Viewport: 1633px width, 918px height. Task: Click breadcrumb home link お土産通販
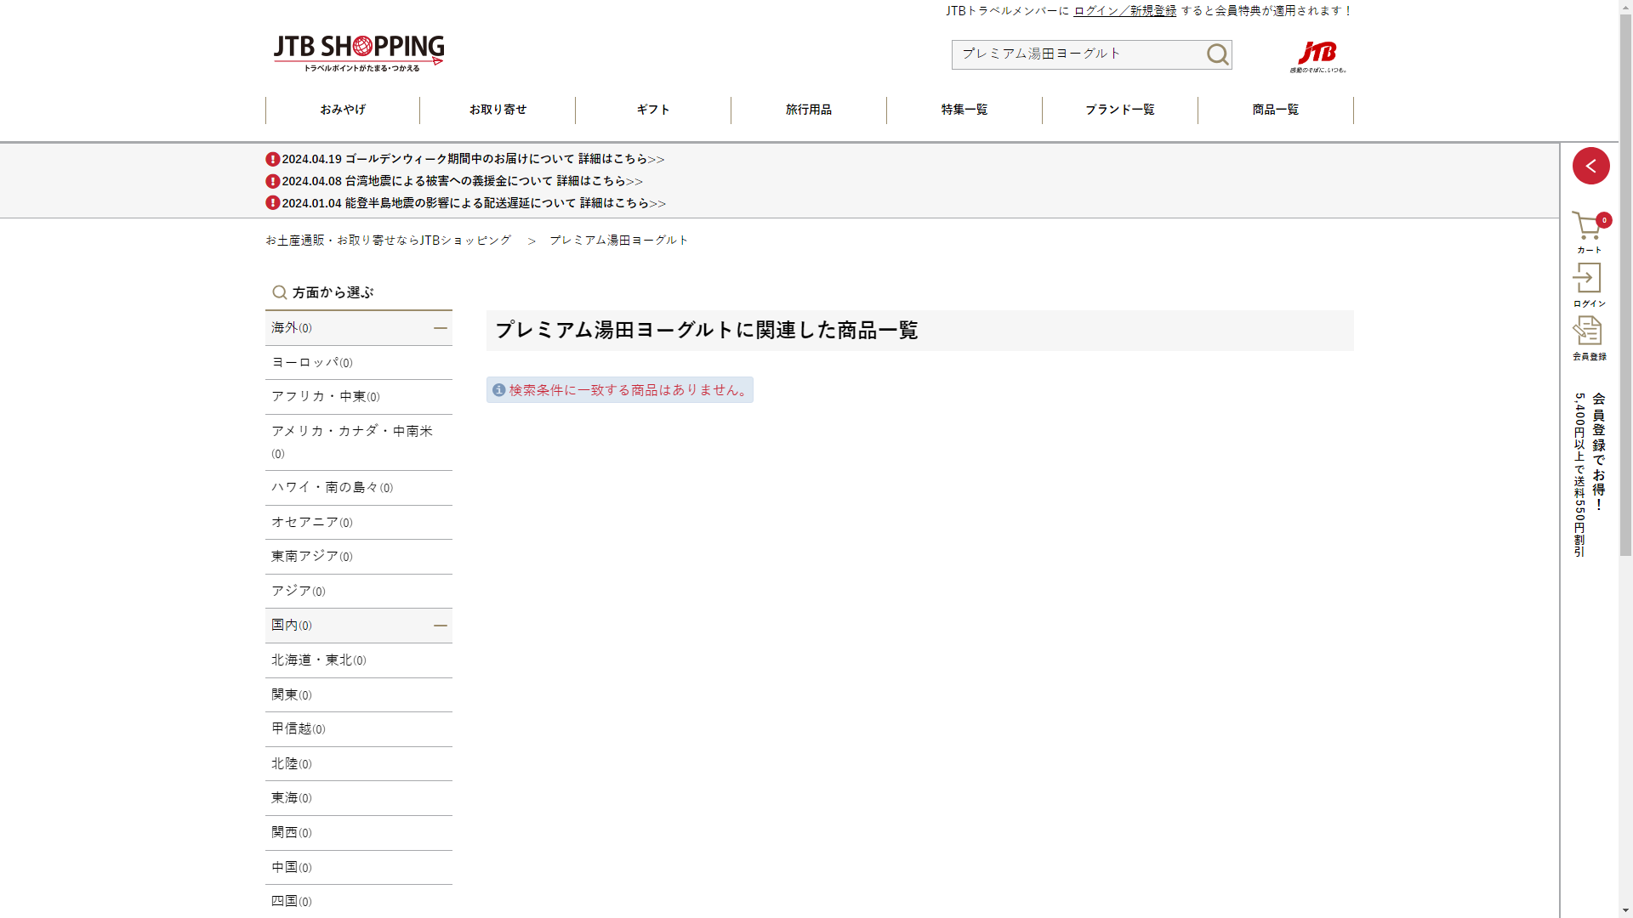click(x=388, y=241)
